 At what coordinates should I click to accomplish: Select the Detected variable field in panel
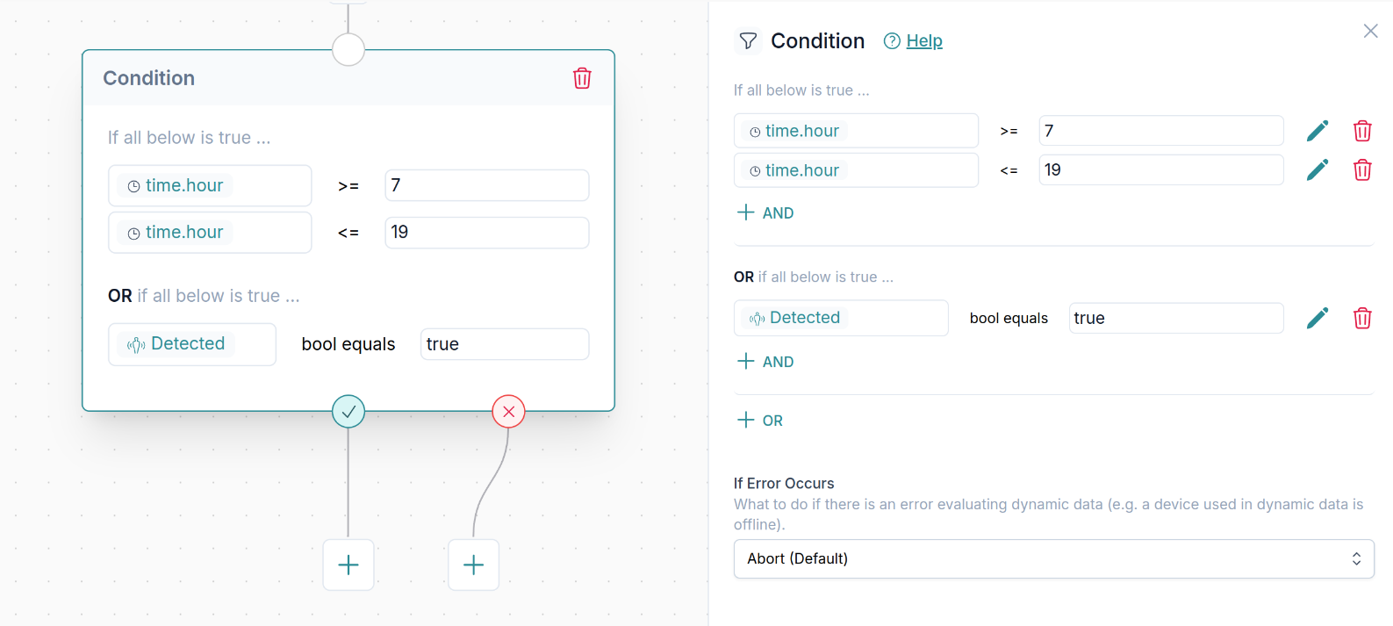[841, 318]
